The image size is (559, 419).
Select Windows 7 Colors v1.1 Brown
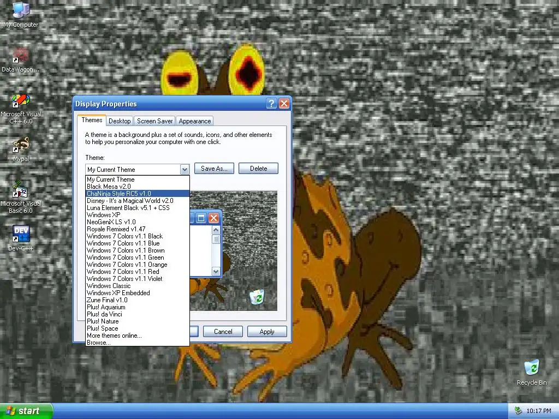pyautogui.click(x=137, y=251)
